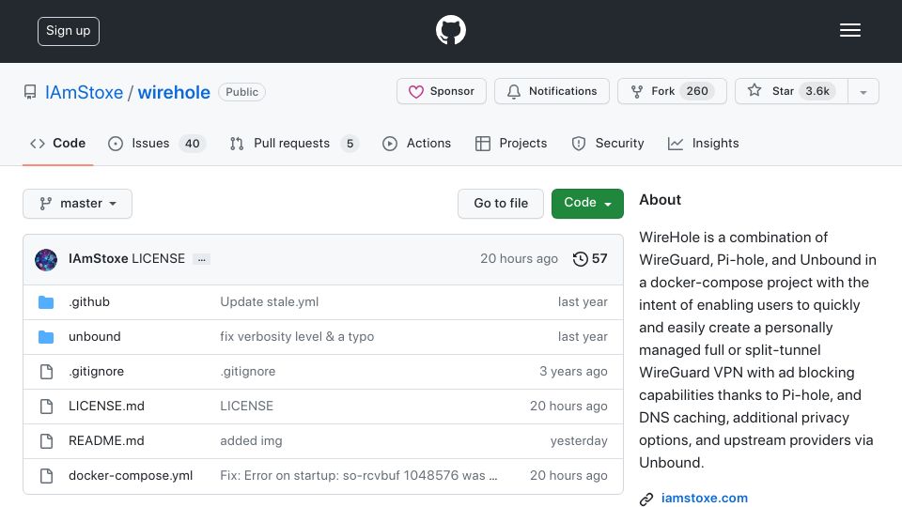The image size is (902, 507).
Task: Click the Notifications bell button
Action: point(552,91)
